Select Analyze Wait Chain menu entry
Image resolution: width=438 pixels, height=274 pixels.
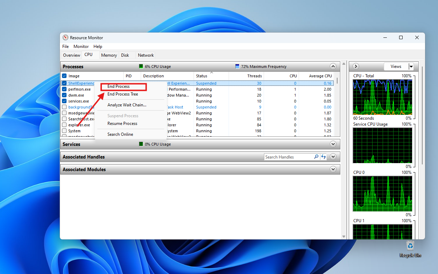[127, 105]
